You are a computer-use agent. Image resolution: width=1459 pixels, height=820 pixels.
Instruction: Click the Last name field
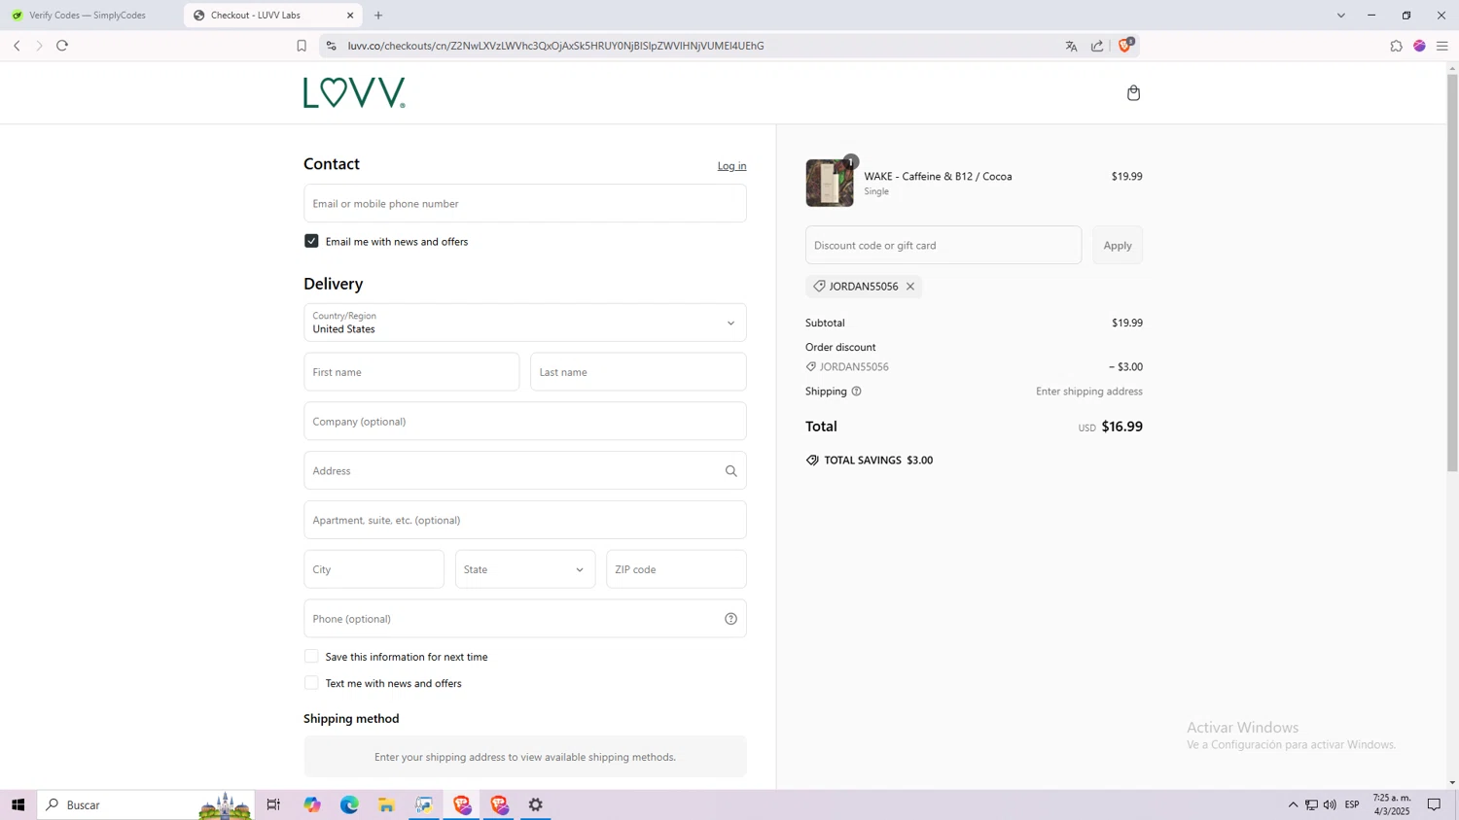tap(638, 372)
